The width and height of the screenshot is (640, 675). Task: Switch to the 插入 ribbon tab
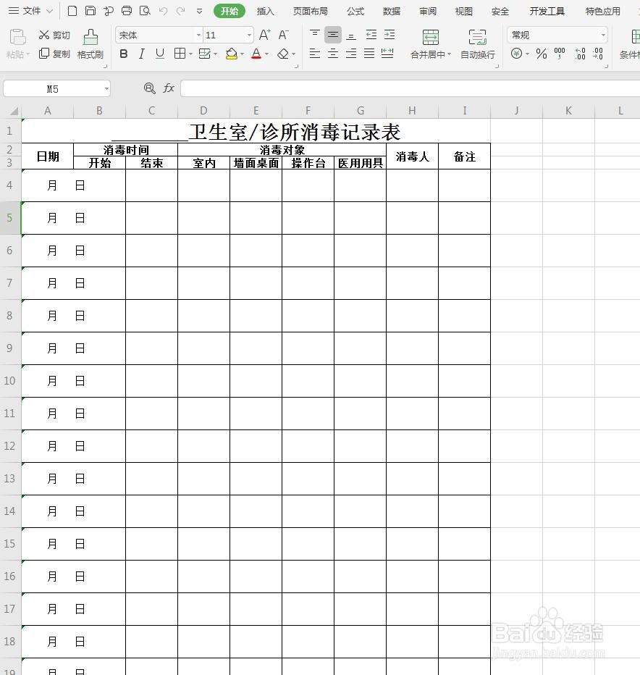point(265,11)
